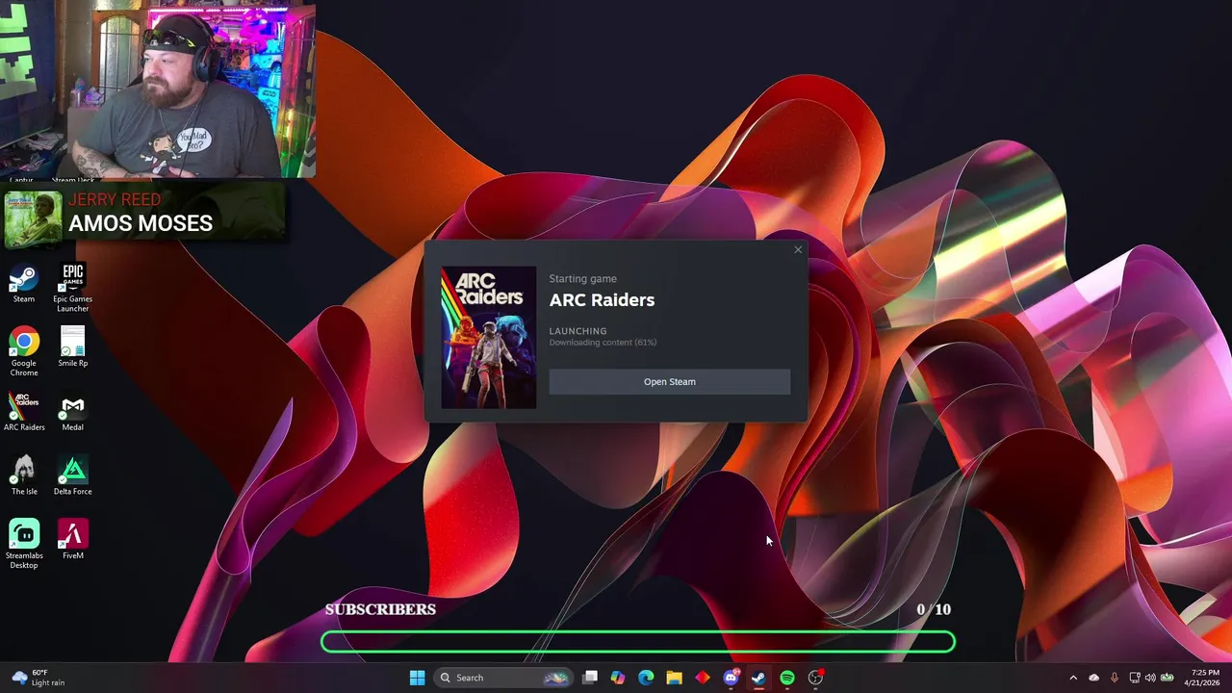Open the volume tray icon
The image size is (1232, 693).
(1150, 678)
